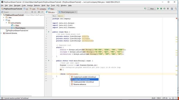The image size is (179, 100).
Task: Click the lock icon in status bar
Action: [x=170, y=98]
